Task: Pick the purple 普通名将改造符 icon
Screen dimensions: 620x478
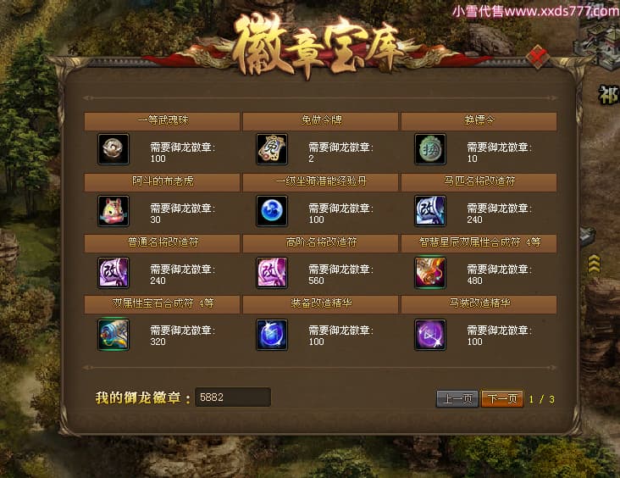Action: click(x=113, y=273)
